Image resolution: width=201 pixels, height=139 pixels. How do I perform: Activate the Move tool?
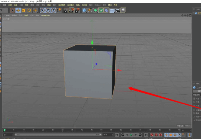pos(18,10)
